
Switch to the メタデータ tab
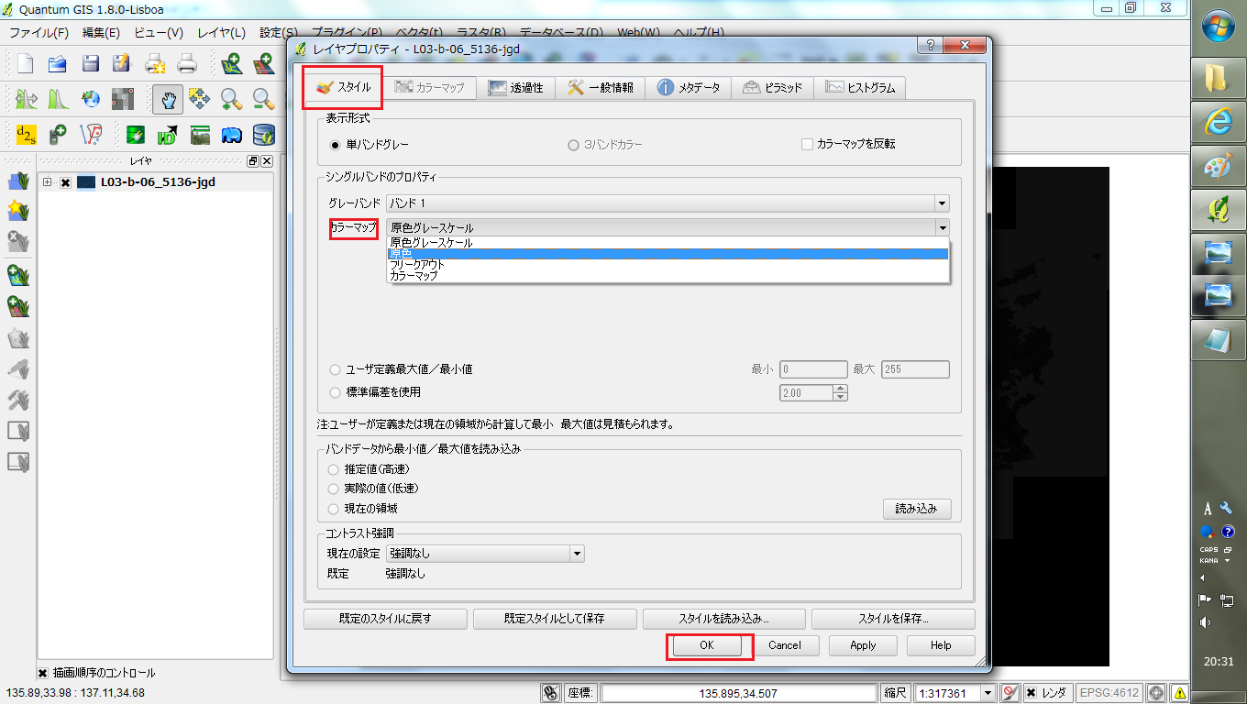pyautogui.click(x=688, y=88)
